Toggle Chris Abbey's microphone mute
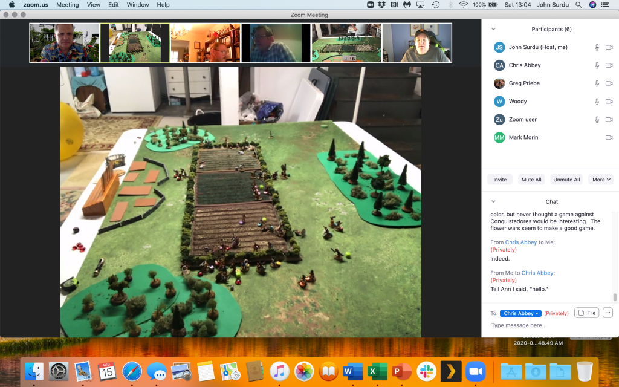Image resolution: width=619 pixels, height=387 pixels. point(597,65)
